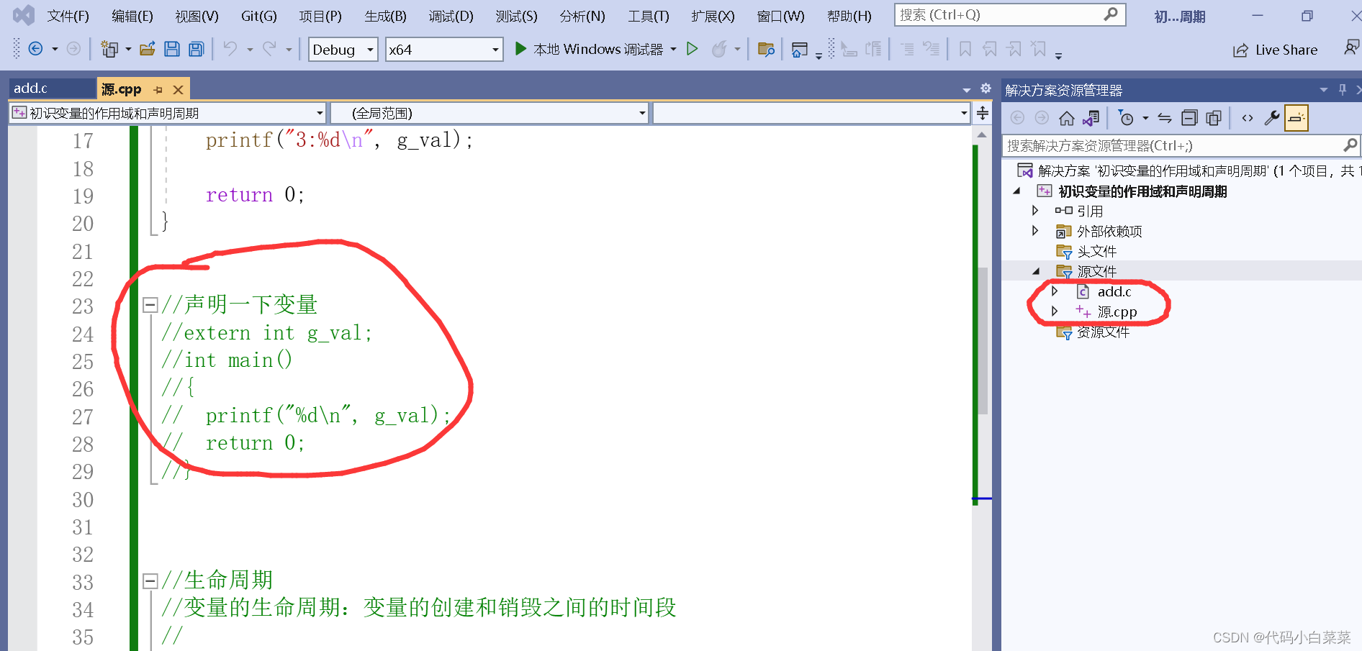Click the Home icon in Solution Explorer
Screen dimensions: 1362x651
pos(1066,117)
